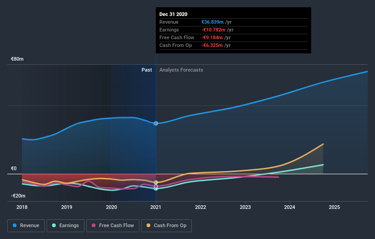
Task: Click the Cash From Op tooltip row label
Action: click(x=175, y=45)
